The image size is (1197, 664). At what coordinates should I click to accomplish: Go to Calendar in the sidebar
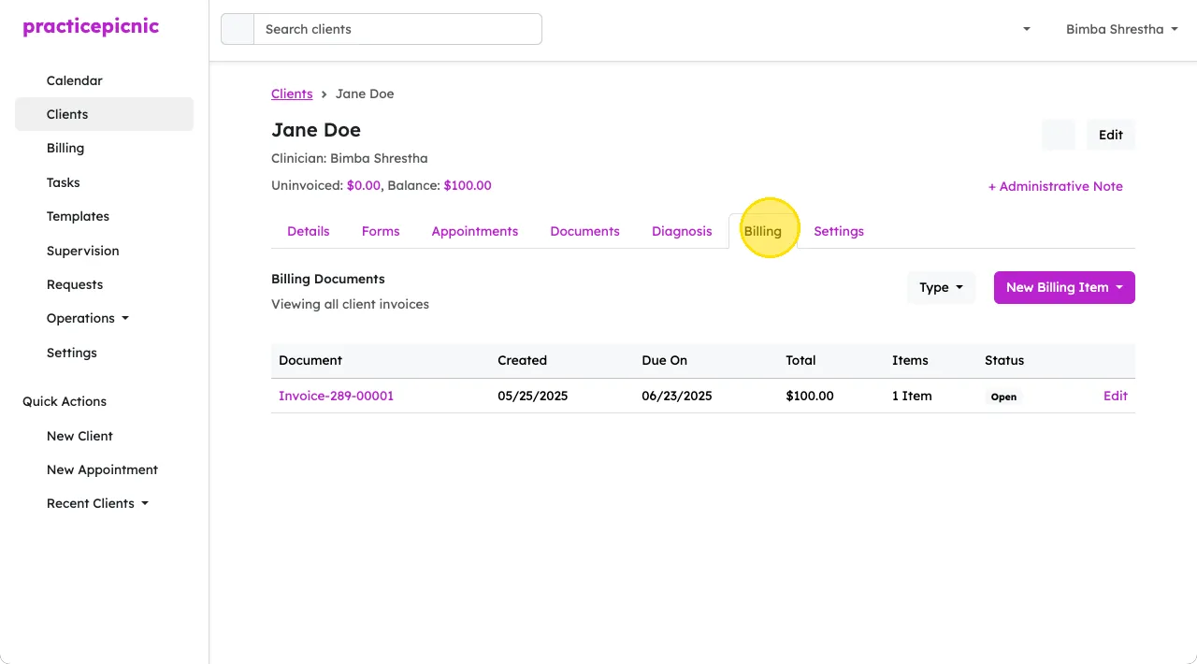(75, 80)
